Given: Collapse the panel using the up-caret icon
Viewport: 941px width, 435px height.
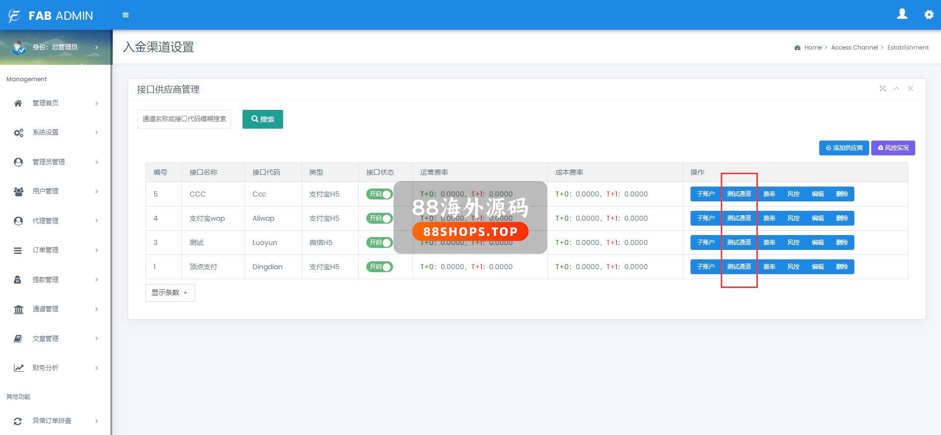Looking at the screenshot, I should point(896,89).
